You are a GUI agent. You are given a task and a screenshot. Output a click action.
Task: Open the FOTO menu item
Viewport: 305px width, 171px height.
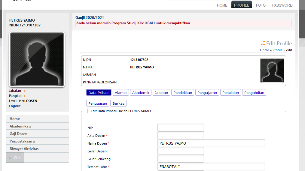click(261, 5)
